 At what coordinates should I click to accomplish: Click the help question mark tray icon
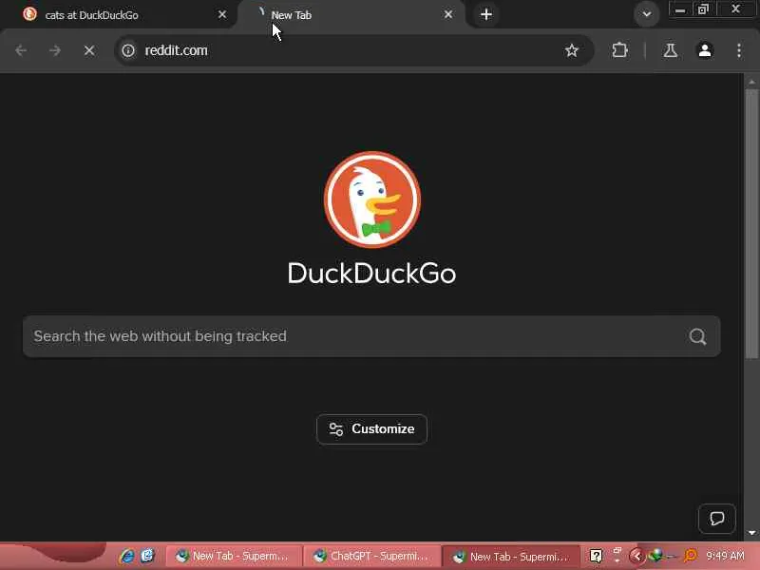point(596,556)
